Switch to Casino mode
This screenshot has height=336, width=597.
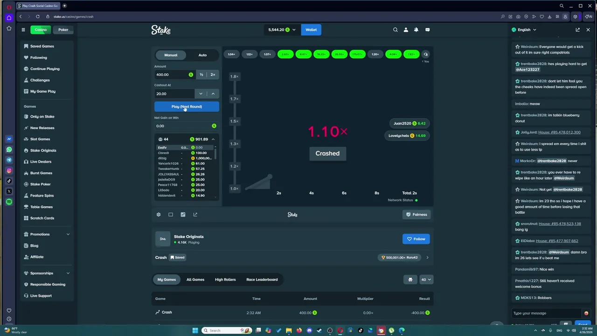coord(41,30)
